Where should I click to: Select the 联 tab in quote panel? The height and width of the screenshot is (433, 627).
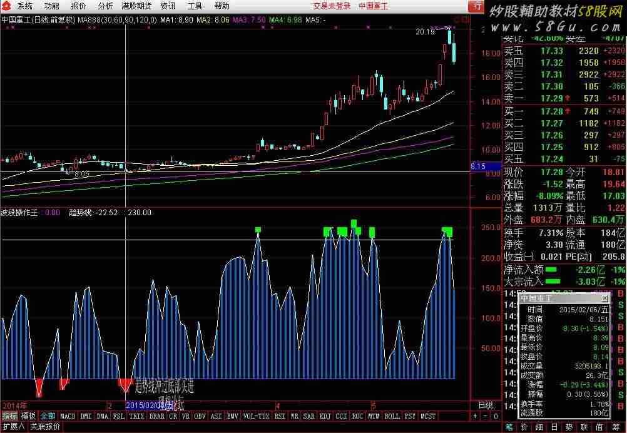click(585, 427)
